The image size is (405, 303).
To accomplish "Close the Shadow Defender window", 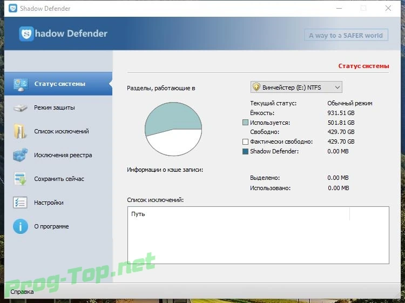I will point(388,8).
